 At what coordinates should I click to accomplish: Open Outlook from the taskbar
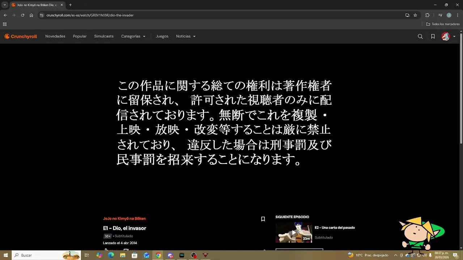[x=146, y=255]
